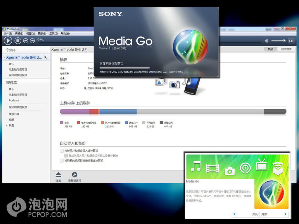The image size is (299, 224).
Task: Open 播放列表 in the sidebar
Action: 14,114
